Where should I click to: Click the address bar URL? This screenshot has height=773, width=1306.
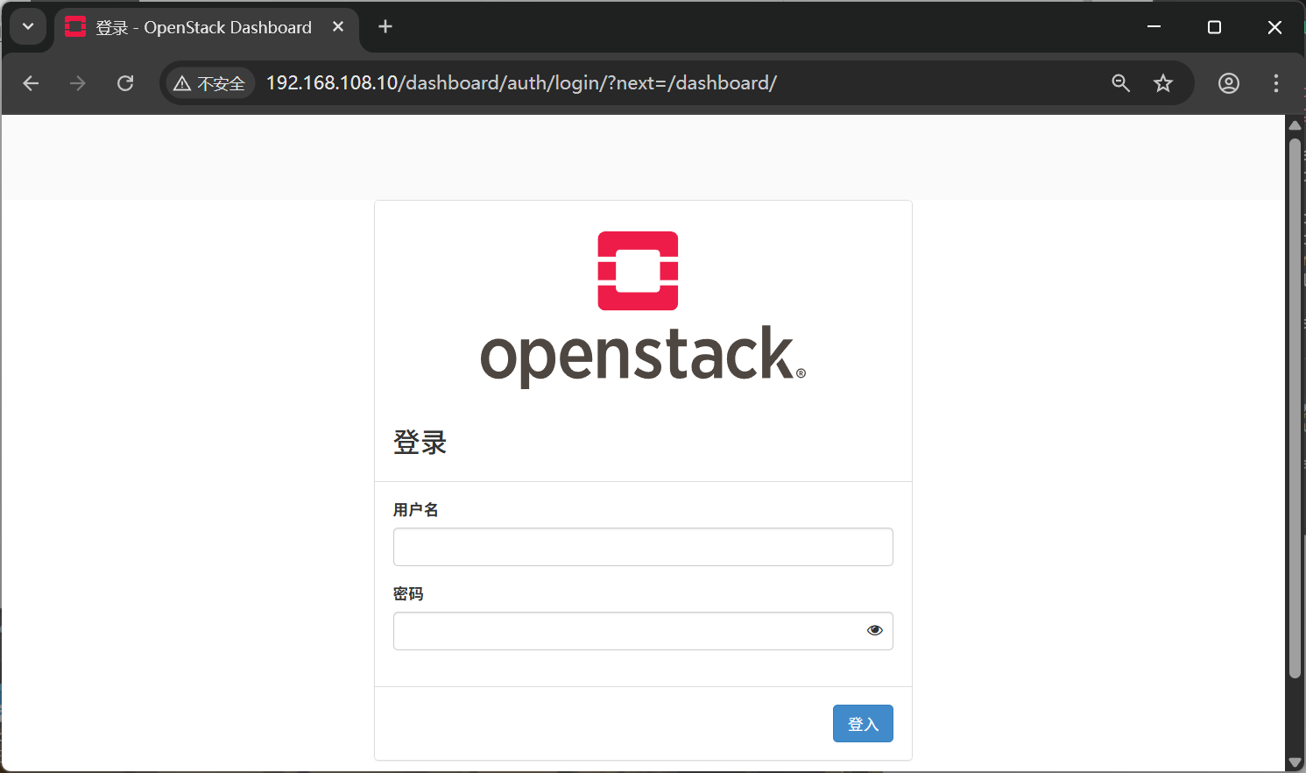(x=521, y=83)
